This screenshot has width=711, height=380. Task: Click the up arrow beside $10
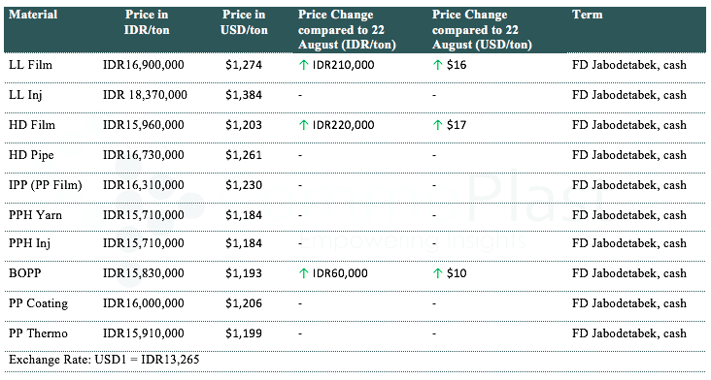pos(437,273)
